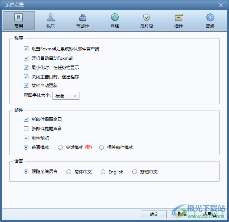Screen dimensions: 229x222
Task: Open the 反垃圾 anti-spam tab
Action: (x=146, y=21)
